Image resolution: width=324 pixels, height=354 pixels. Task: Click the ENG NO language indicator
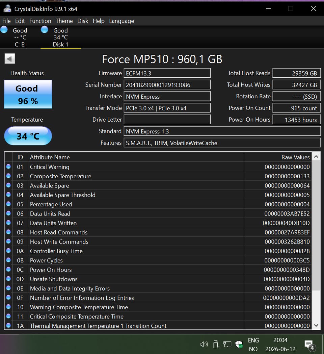click(253, 345)
